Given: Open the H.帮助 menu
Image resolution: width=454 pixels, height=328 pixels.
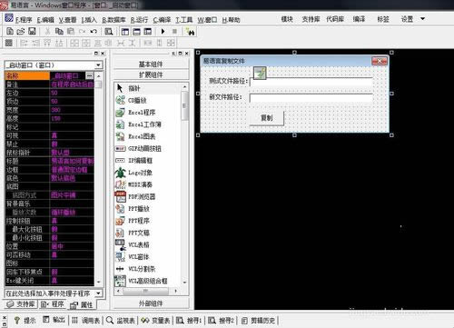Looking at the screenshot, I should [231, 20].
